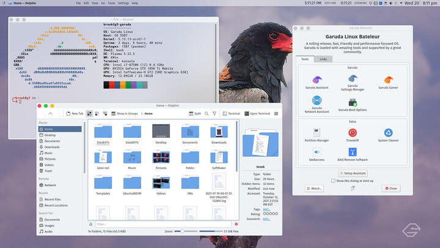Image resolution: width=440 pixels, height=248 pixels.
Task: Adjust the Dolphin zoom slider
Action: (x=186, y=231)
